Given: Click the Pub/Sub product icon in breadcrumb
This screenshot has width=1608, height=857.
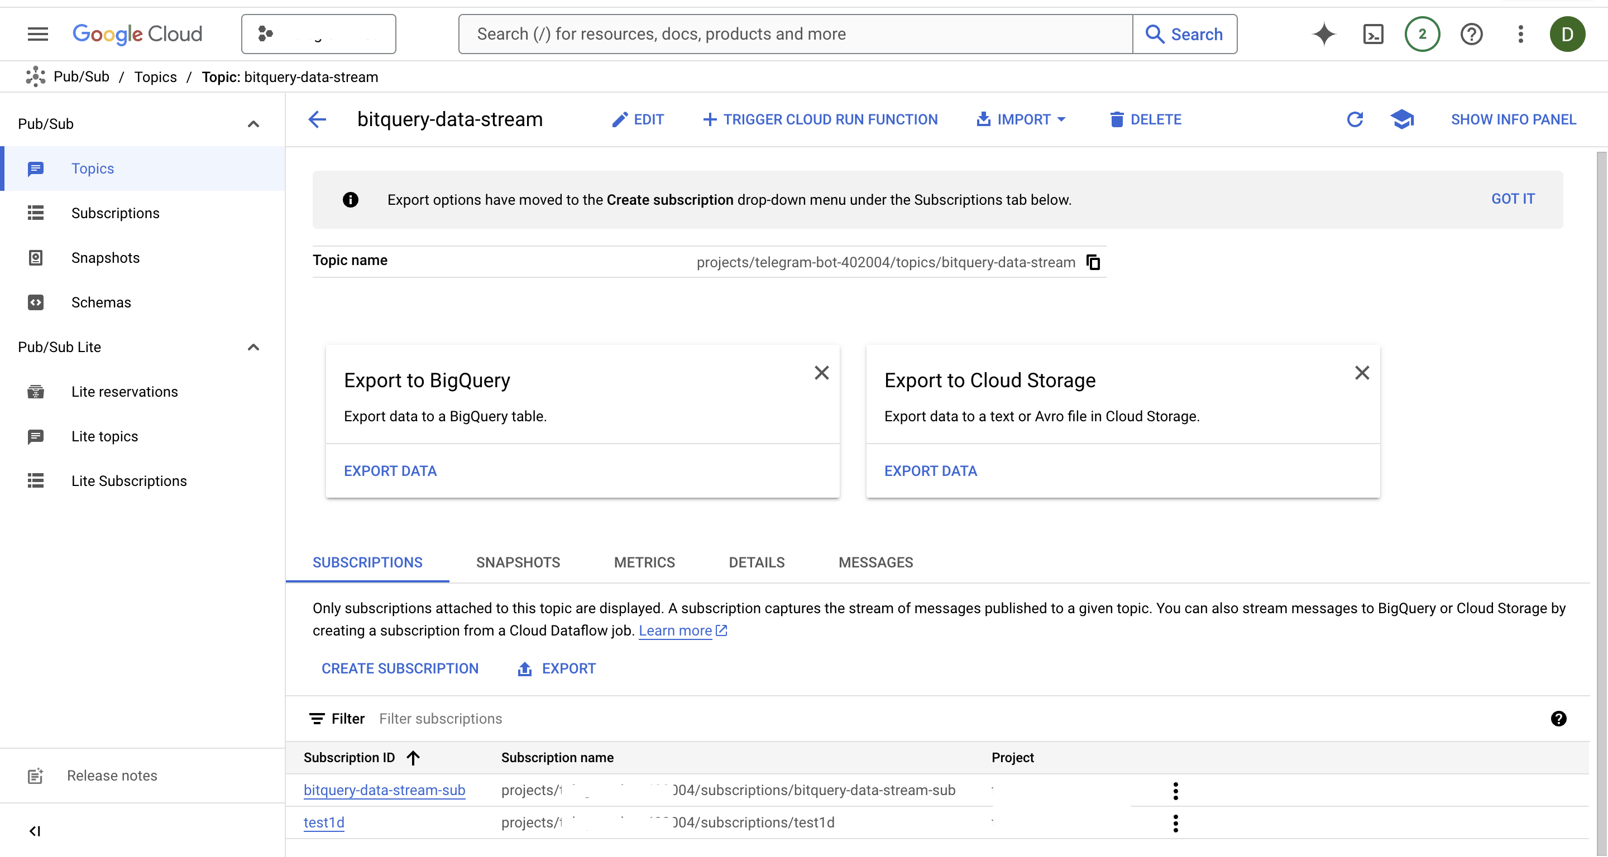Looking at the screenshot, I should (x=36, y=77).
